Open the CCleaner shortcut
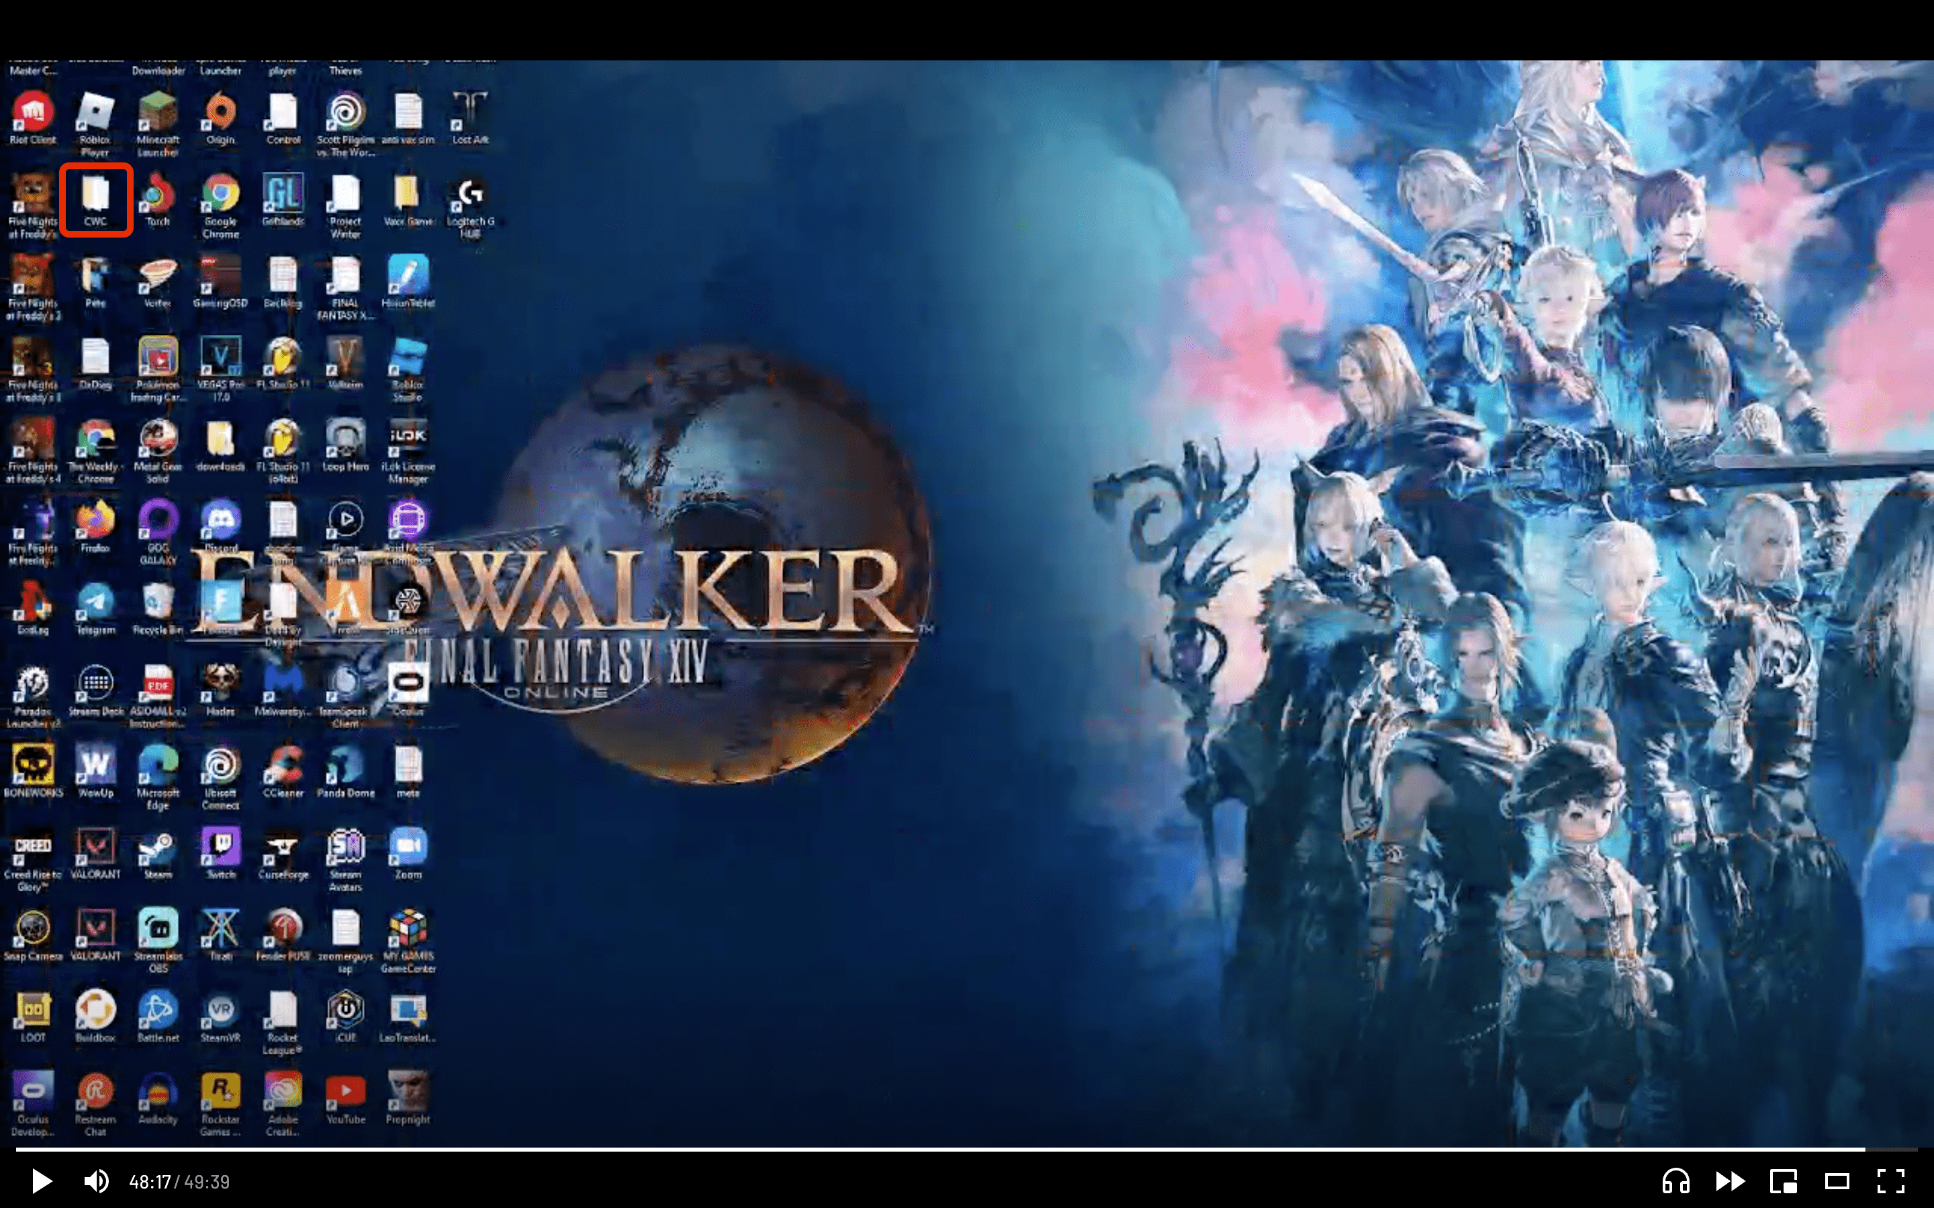Viewport: 1934px width, 1208px height. pyautogui.click(x=283, y=772)
